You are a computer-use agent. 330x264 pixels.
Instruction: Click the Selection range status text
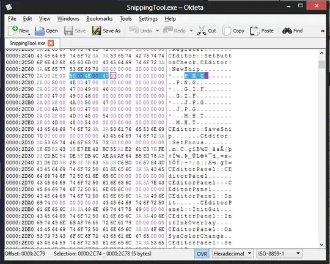coord(103,254)
